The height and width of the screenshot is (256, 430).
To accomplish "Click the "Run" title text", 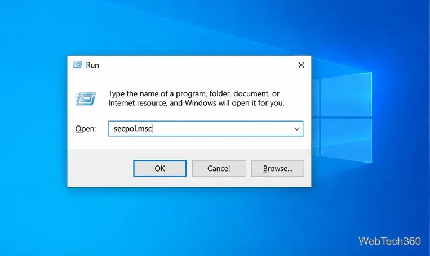I will click(x=92, y=65).
